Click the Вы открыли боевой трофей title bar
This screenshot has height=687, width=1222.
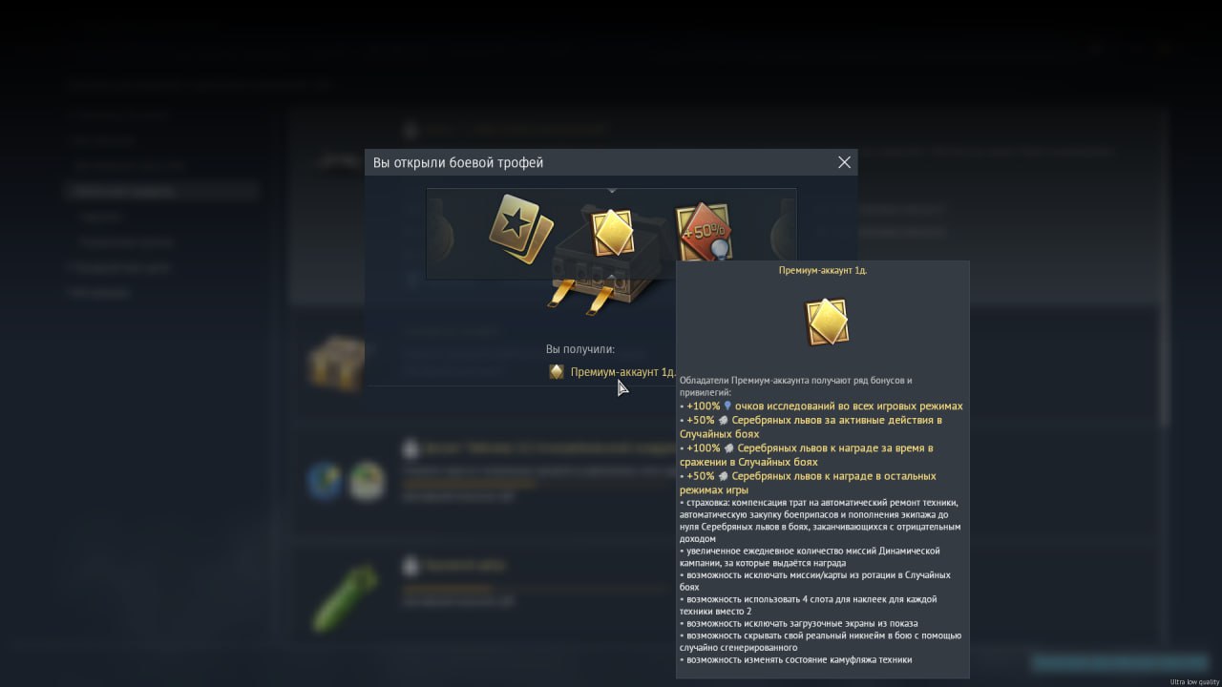[601, 162]
